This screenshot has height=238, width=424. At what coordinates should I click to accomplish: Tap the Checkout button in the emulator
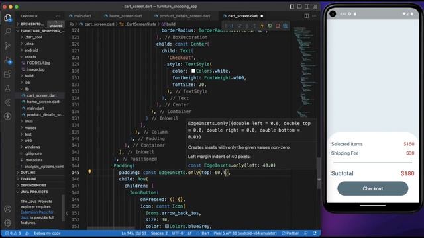point(372,188)
